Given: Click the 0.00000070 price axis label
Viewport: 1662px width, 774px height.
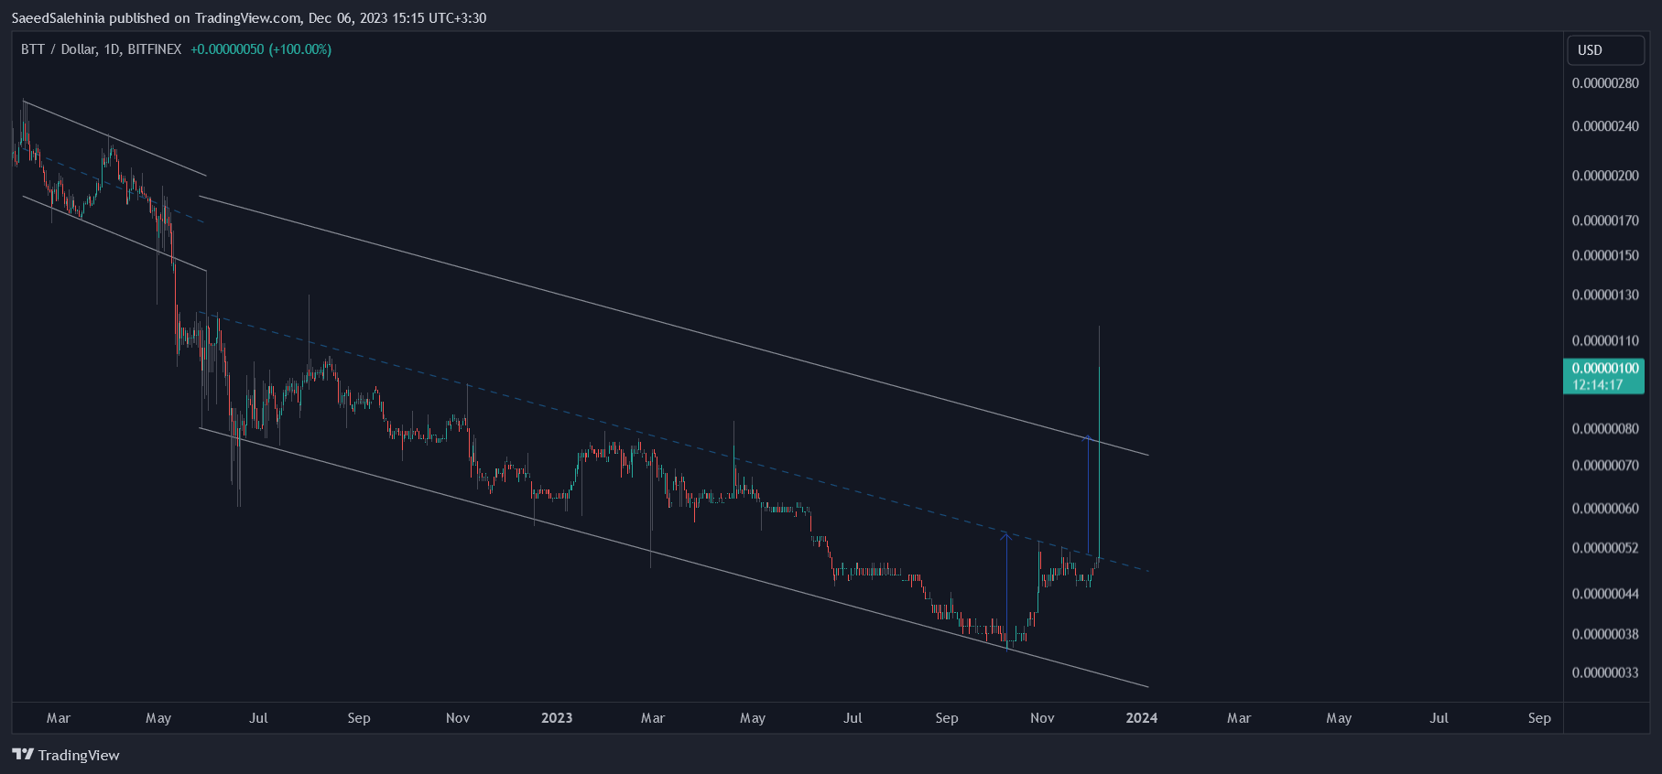Looking at the screenshot, I should [x=1605, y=466].
